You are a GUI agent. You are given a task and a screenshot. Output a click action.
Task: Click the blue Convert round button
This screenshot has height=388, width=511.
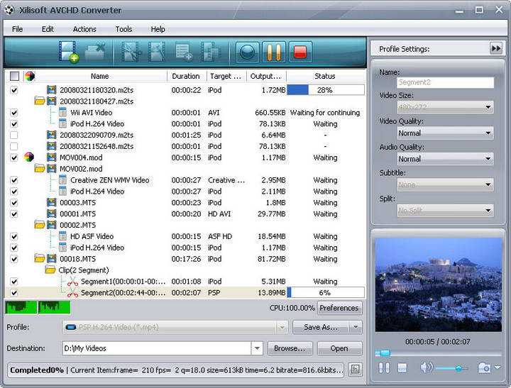(x=247, y=52)
